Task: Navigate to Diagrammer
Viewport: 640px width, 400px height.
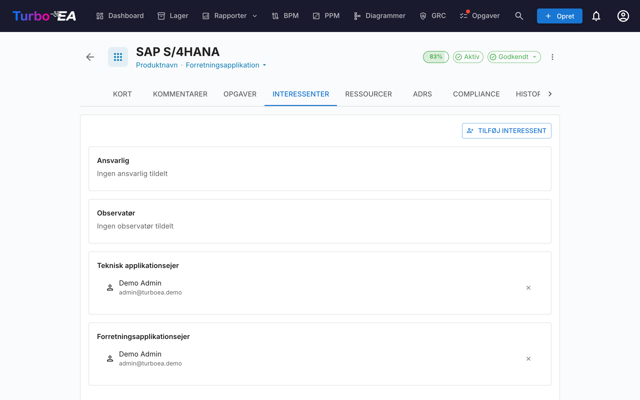Action: [x=379, y=16]
